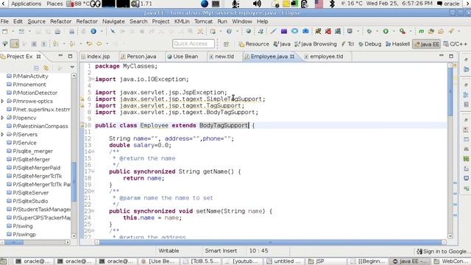Click the purple package toolbar icon

(x=284, y=31)
